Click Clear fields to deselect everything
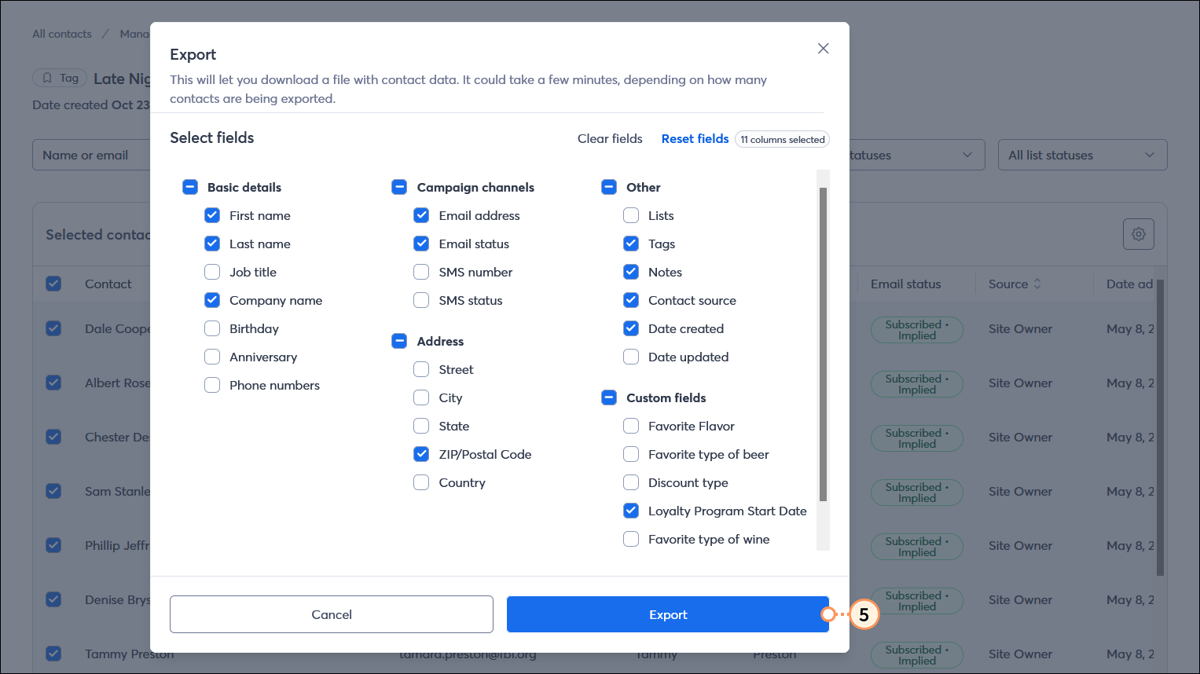The width and height of the screenshot is (1200, 674). 610,138
